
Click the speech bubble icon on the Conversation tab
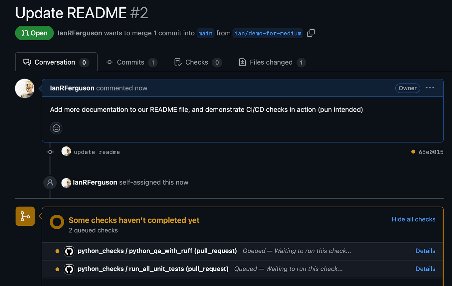27,62
